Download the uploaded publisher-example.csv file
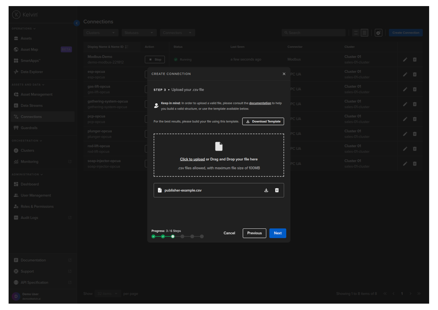 tap(266, 190)
